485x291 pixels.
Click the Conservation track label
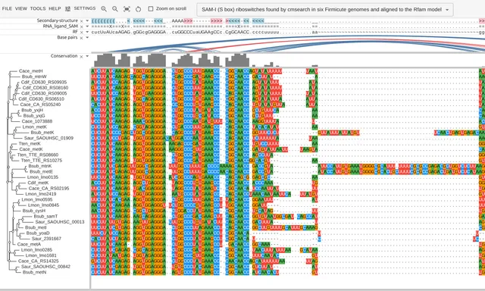64,56
